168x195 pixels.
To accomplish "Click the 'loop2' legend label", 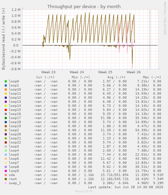I will tap(14, 130).
